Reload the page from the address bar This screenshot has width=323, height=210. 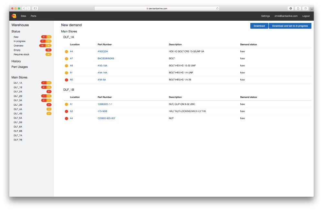217,8
